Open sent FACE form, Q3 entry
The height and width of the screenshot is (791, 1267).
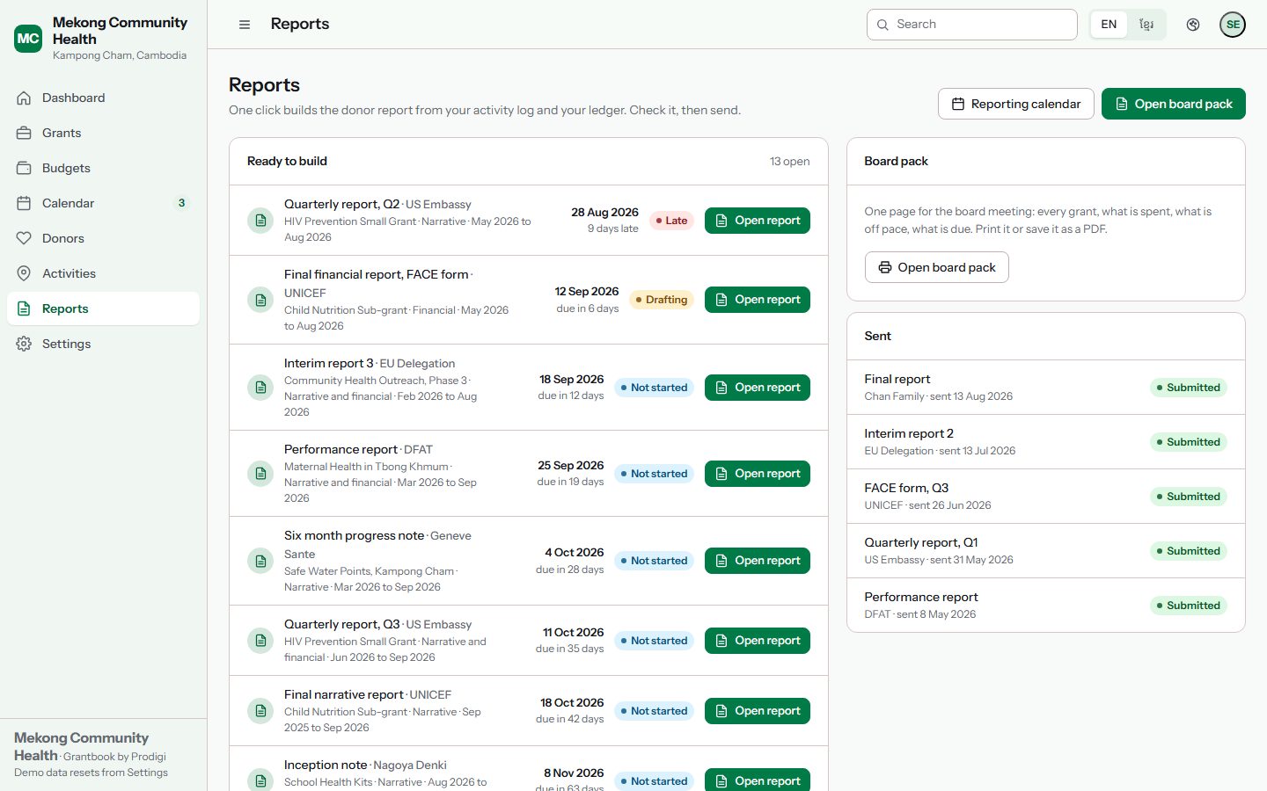(1046, 497)
